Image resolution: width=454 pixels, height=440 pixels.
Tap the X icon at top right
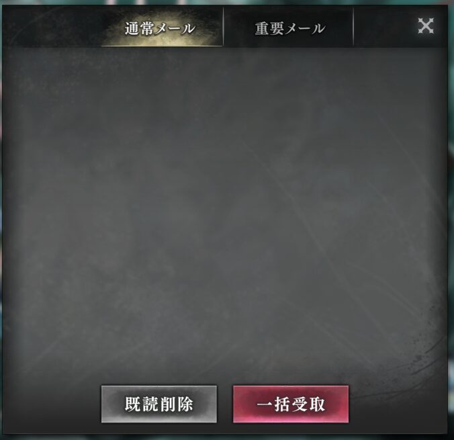tap(426, 26)
